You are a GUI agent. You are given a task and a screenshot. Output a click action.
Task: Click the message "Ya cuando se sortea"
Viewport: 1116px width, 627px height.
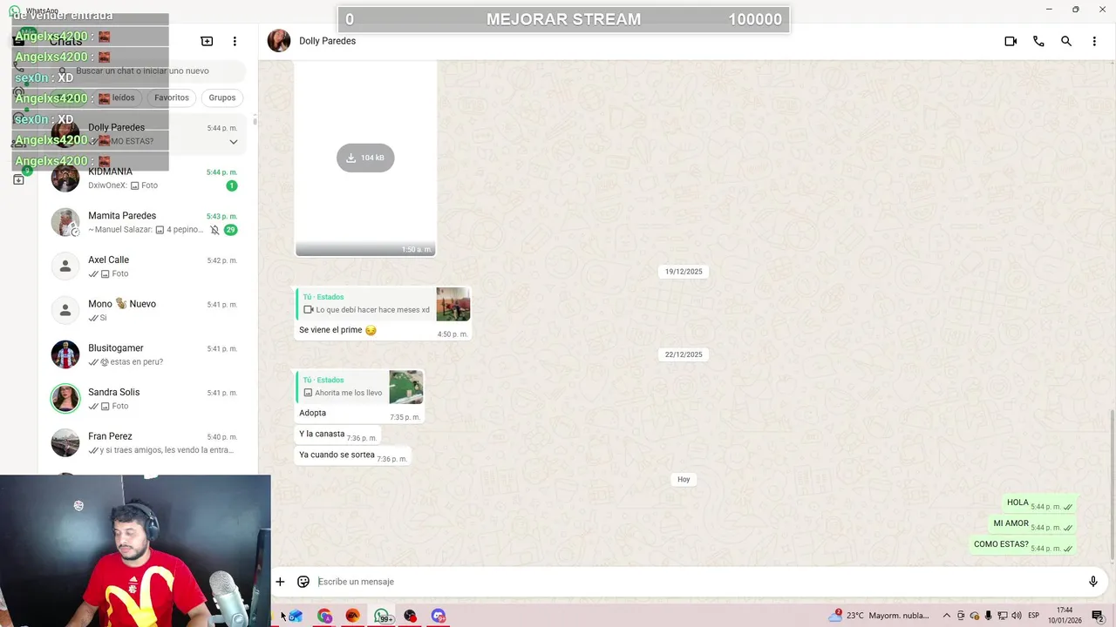click(337, 455)
